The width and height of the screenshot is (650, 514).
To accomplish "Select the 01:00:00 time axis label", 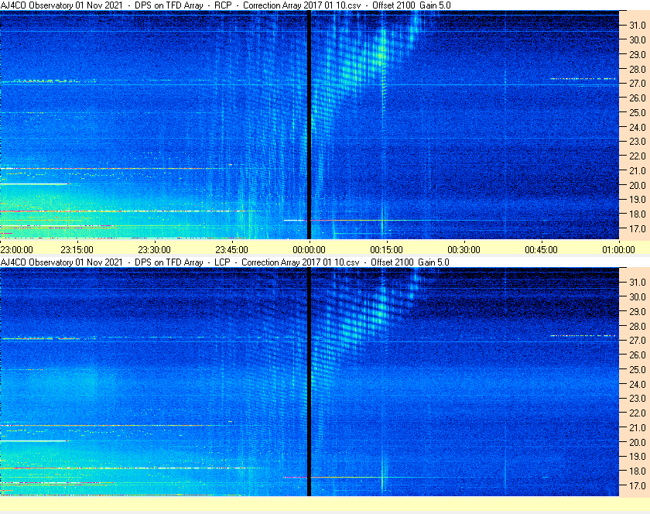I will click(618, 250).
